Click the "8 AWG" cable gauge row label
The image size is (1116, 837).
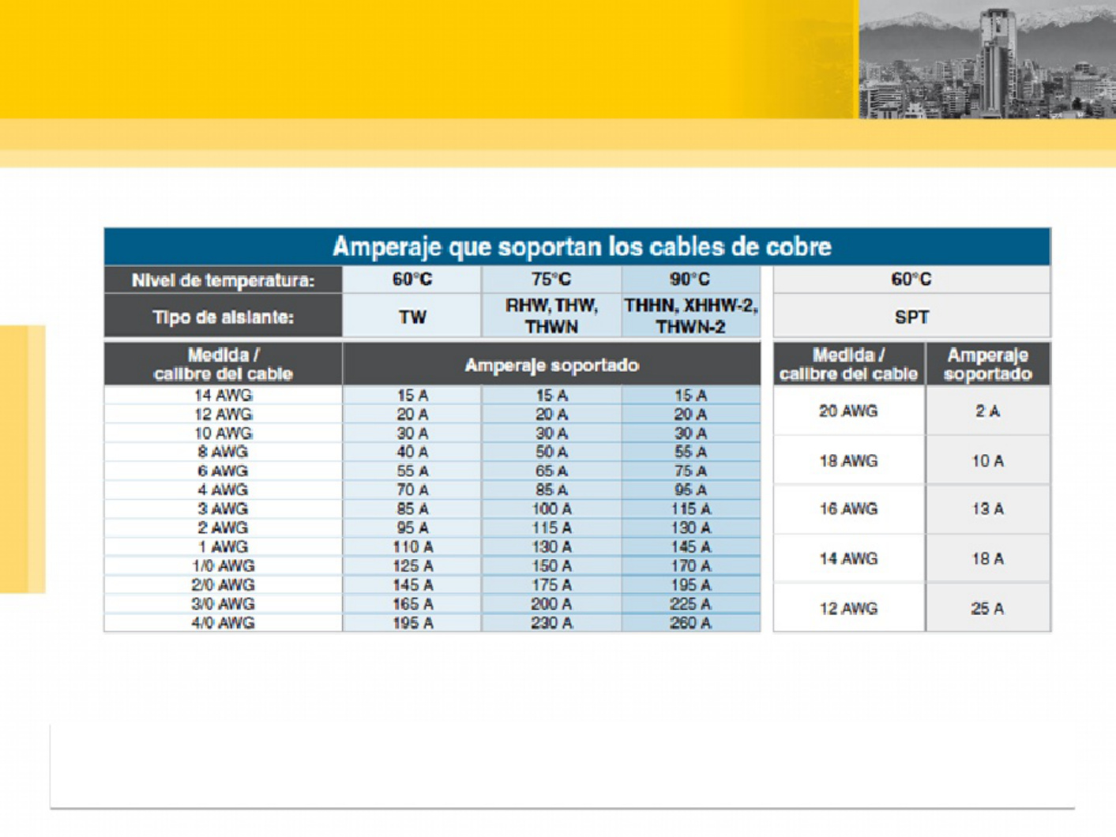point(223,452)
